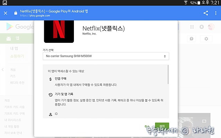Open the device selection dropdown

[106, 56]
